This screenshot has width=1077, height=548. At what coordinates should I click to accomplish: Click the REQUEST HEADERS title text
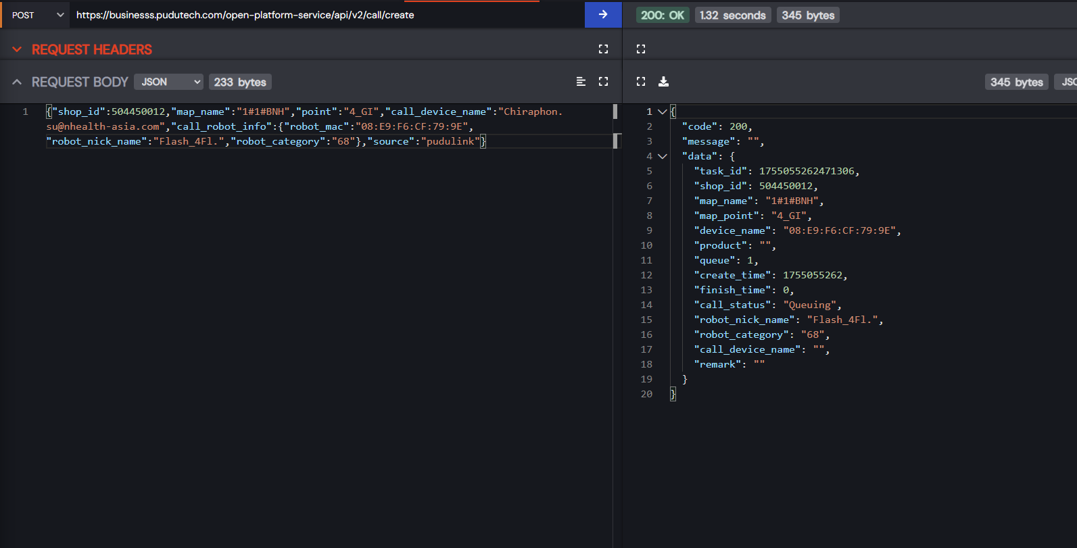click(x=92, y=49)
